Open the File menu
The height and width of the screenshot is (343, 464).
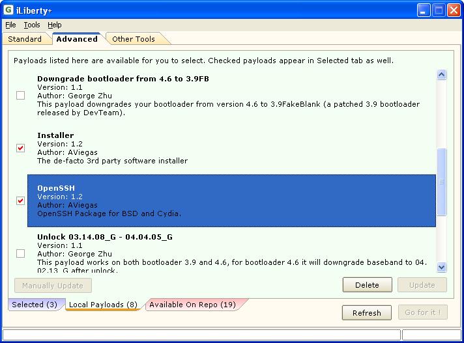click(x=10, y=25)
